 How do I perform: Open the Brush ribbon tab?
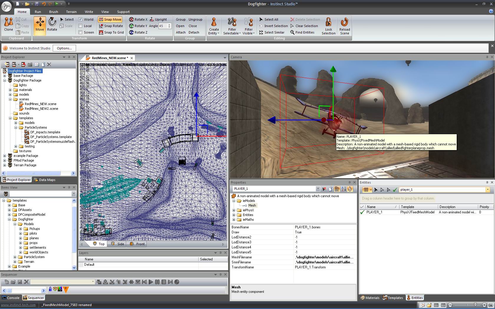pyautogui.click(x=54, y=12)
